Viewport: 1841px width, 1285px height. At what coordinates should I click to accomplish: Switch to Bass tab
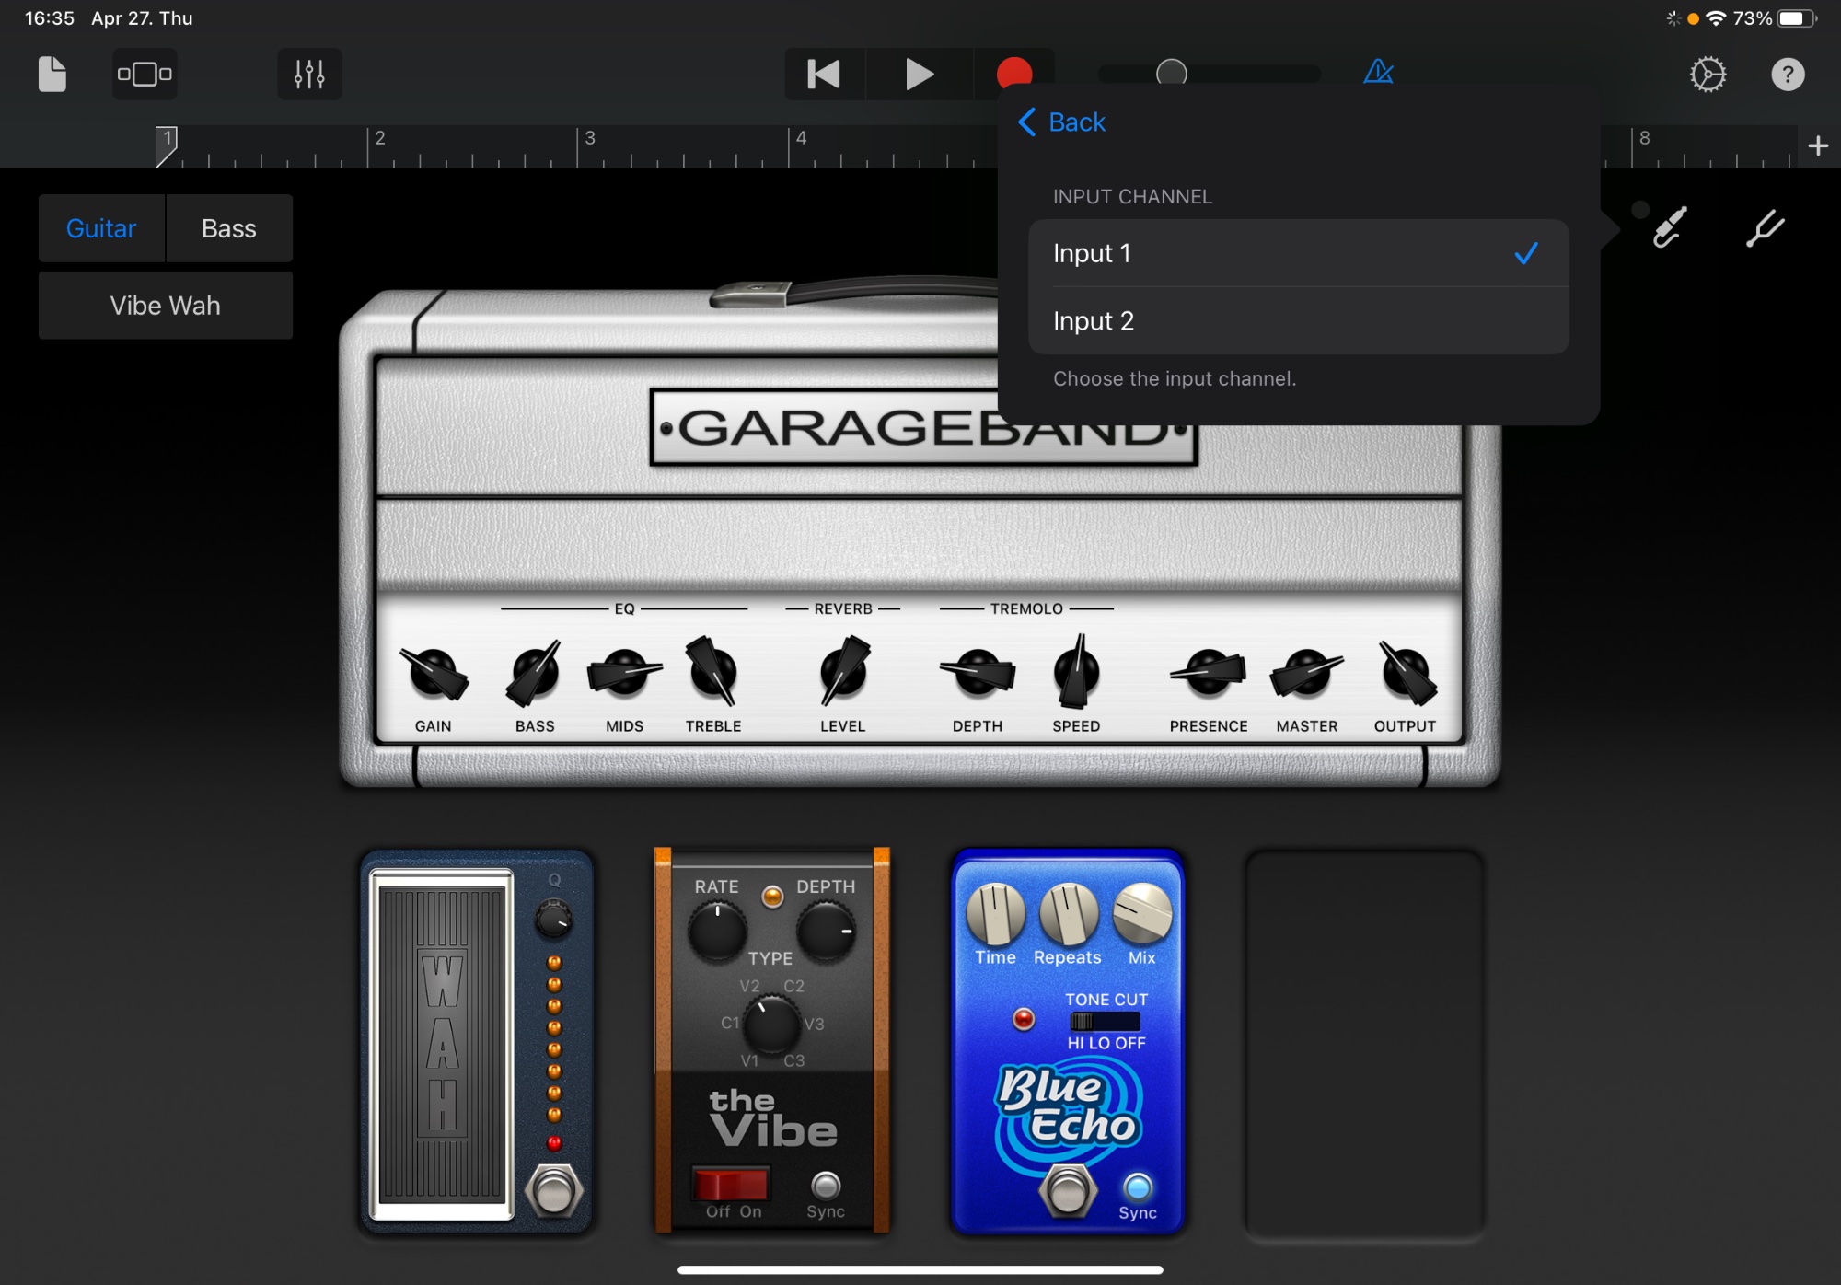pyautogui.click(x=229, y=228)
